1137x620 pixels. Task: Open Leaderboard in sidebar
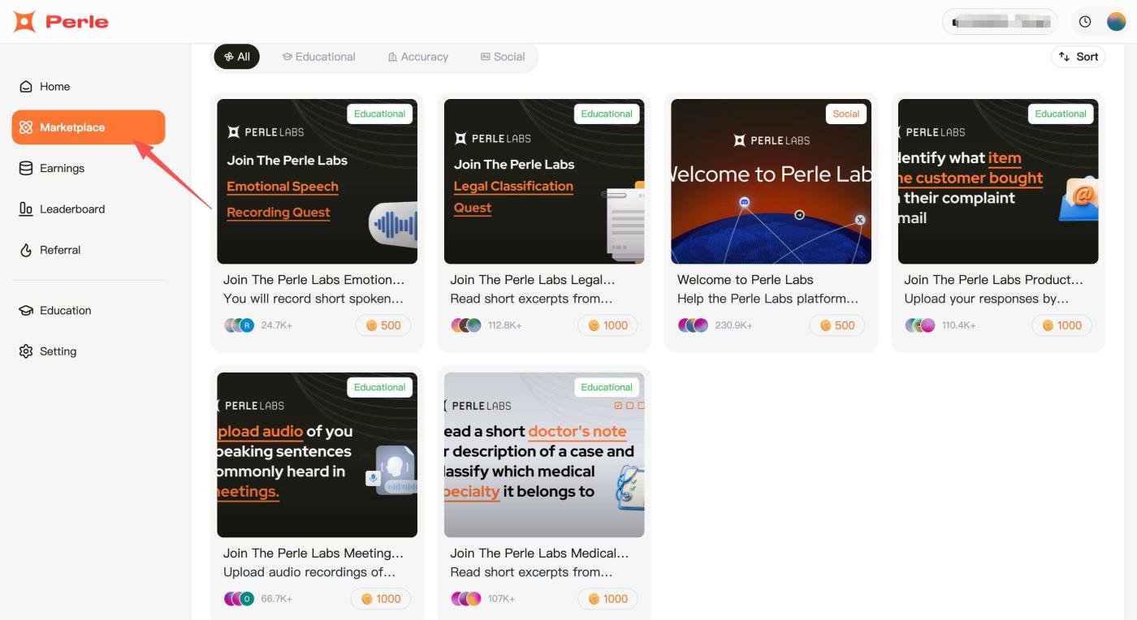(x=89, y=209)
